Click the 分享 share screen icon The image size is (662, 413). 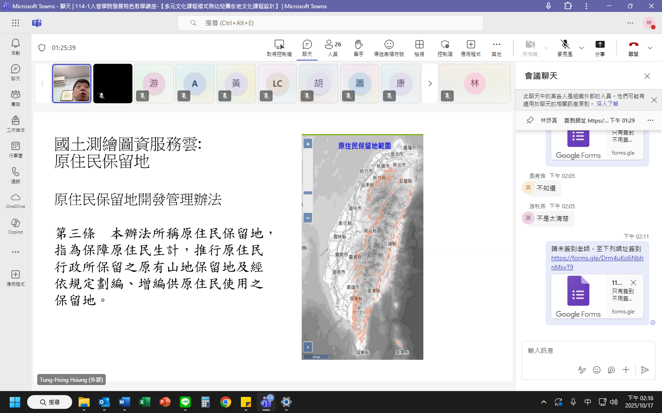[x=600, y=47]
